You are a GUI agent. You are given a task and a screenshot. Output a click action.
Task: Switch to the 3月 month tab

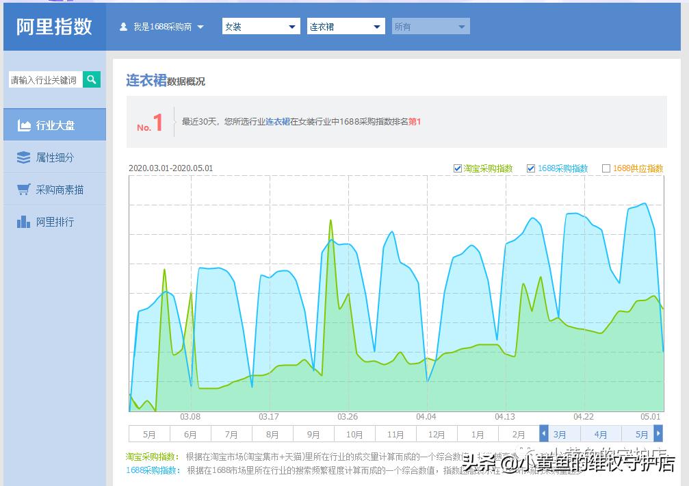coord(560,433)
